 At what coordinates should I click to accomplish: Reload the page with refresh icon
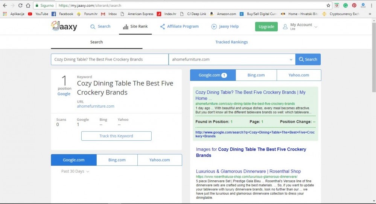click(20, 5)
